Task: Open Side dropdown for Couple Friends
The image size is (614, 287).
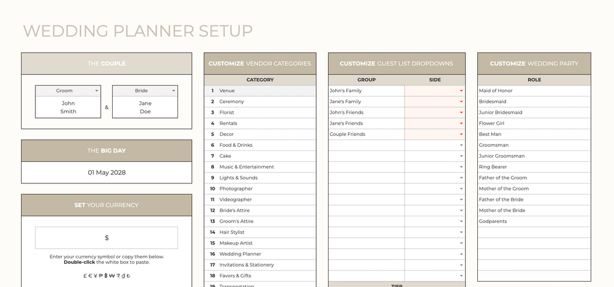Action: point(461,134)
